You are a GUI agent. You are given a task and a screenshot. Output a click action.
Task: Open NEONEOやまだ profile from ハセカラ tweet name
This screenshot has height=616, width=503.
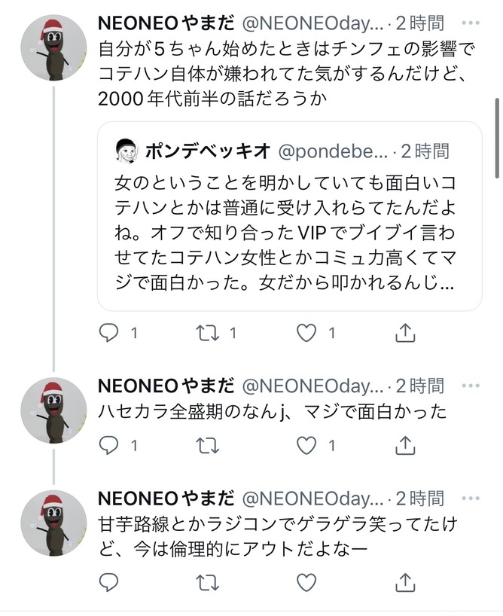pos(166,386)
